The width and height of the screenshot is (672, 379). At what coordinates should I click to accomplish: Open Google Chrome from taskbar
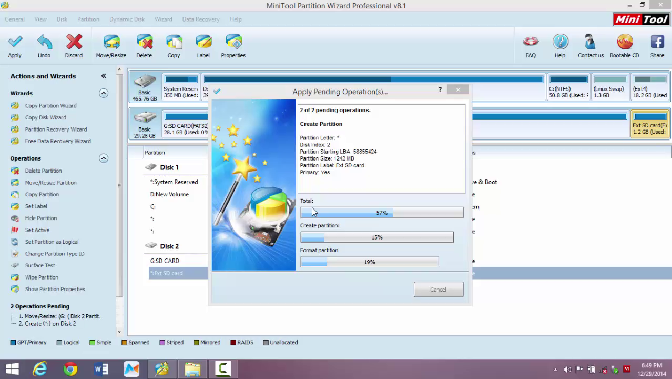pos(70,369)
